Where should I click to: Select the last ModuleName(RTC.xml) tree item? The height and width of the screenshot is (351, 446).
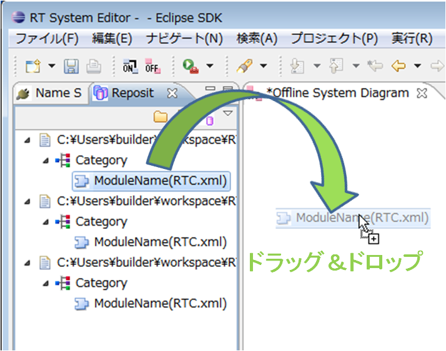coord(151,304)
